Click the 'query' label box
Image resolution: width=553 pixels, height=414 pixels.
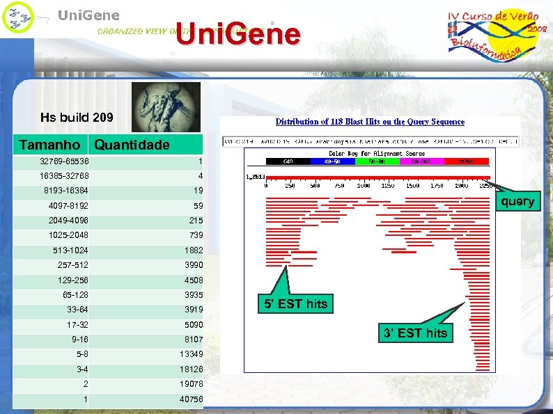point(517,201)
